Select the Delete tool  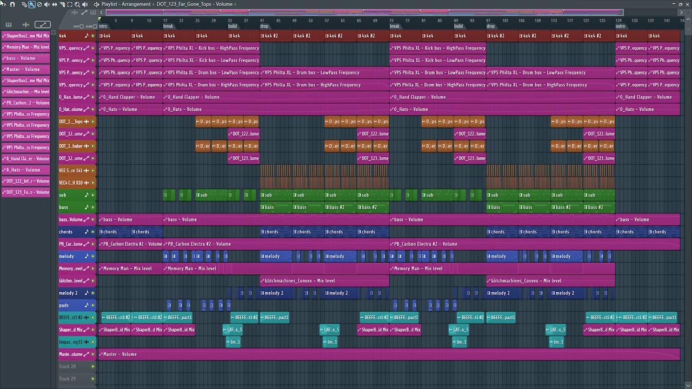coord(39,4)
